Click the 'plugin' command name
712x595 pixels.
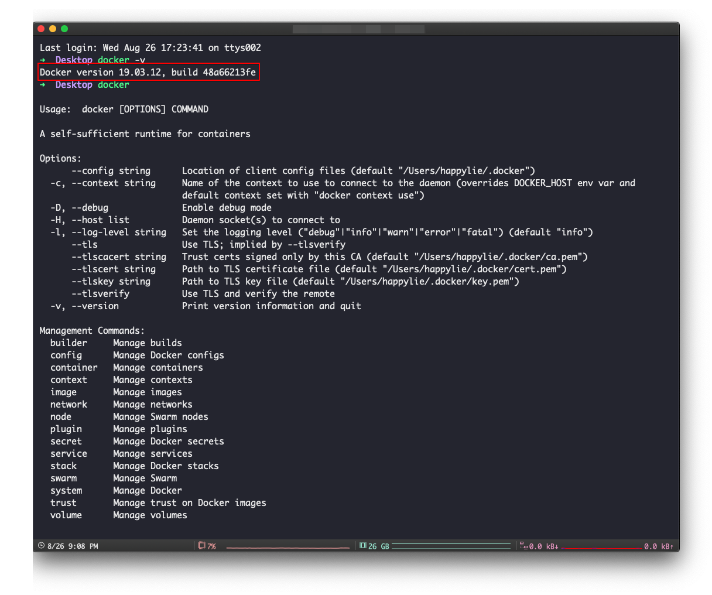click(x=66, y=429)
